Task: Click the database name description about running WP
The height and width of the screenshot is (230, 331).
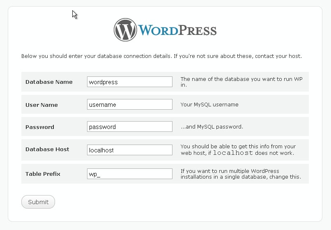Action: click(241, 82)
